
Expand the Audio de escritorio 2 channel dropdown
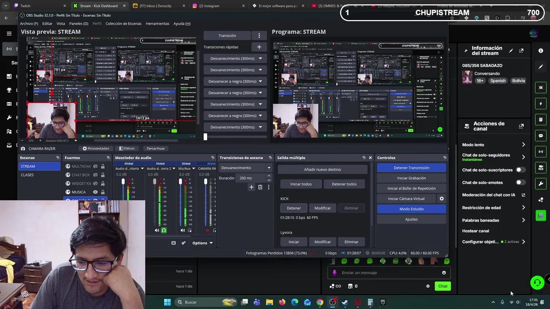click(174, 169)
